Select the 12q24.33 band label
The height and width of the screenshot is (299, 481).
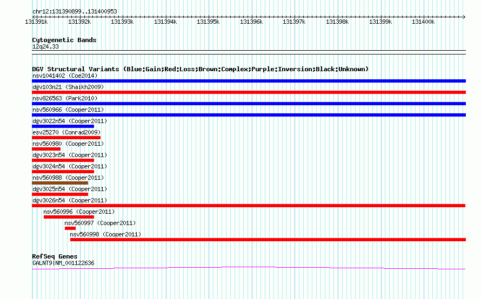point(45,46)
